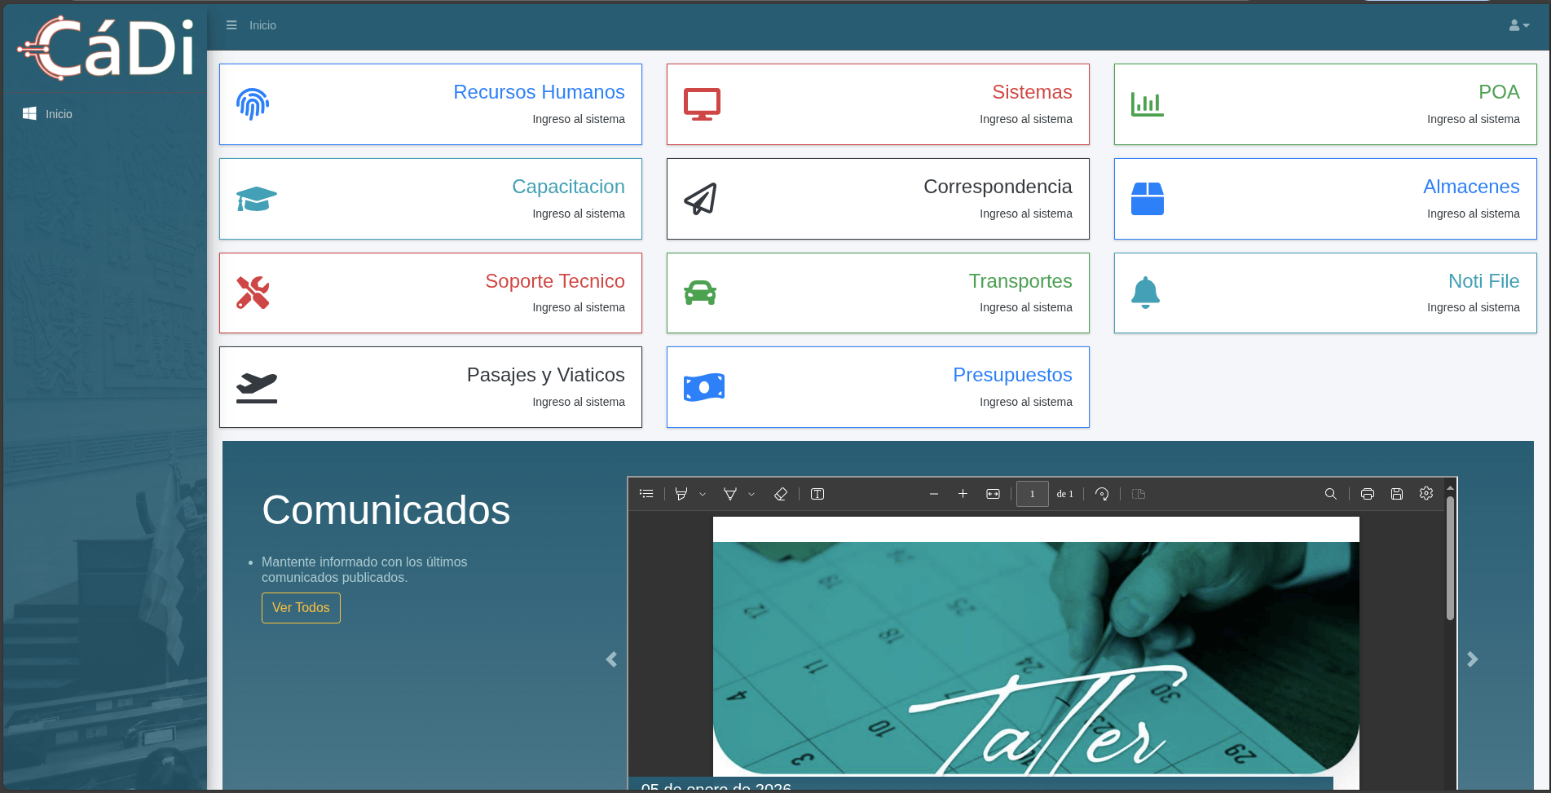Print the PDF document
Viewport: 1551px width, 793px height.
(x=1368, y=494)
